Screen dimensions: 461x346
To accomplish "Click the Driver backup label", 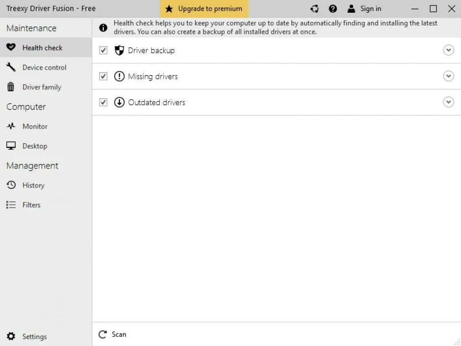I will (151, 51).
